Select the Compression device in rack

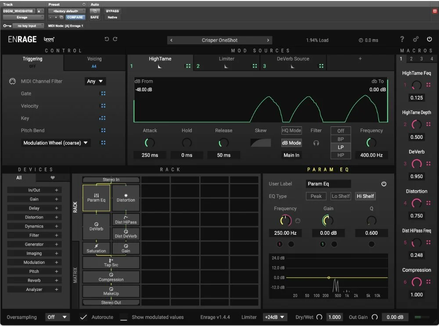tap(111, 277)
